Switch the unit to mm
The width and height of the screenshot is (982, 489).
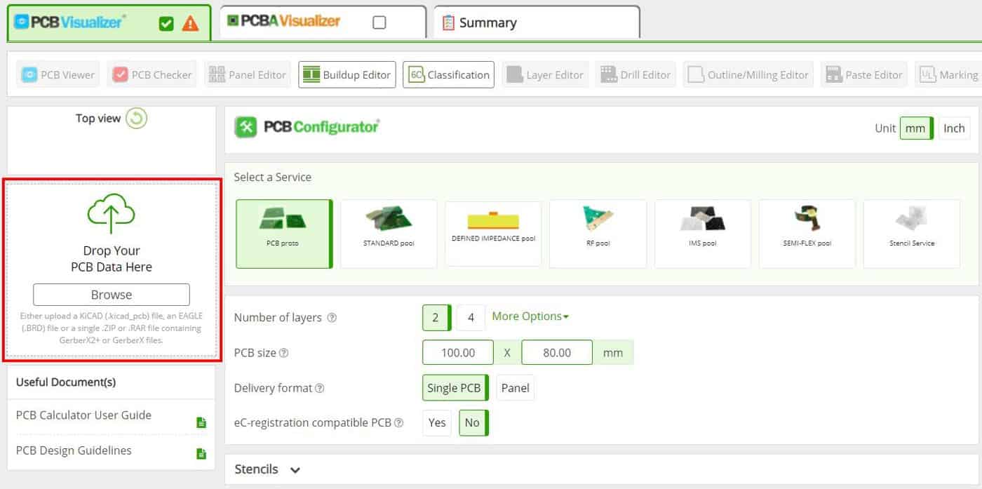click(x=916, y=128)
